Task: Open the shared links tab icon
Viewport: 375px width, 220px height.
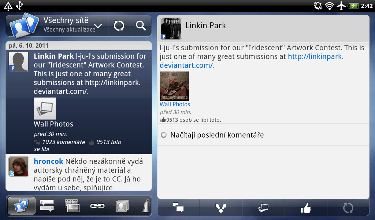Action: pos(97,206)
